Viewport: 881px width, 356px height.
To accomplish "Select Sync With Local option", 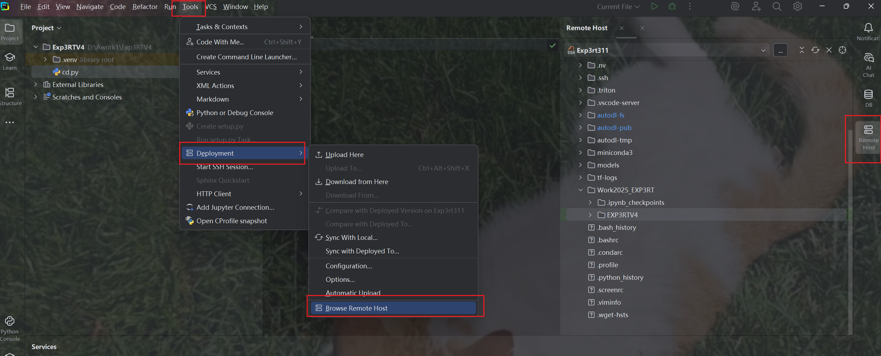I will click(351, 237).
